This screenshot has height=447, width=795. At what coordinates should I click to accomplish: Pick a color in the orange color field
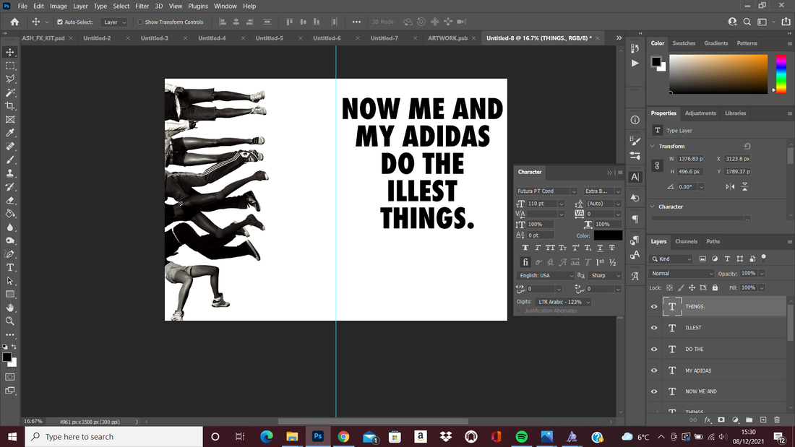point(718,74)
